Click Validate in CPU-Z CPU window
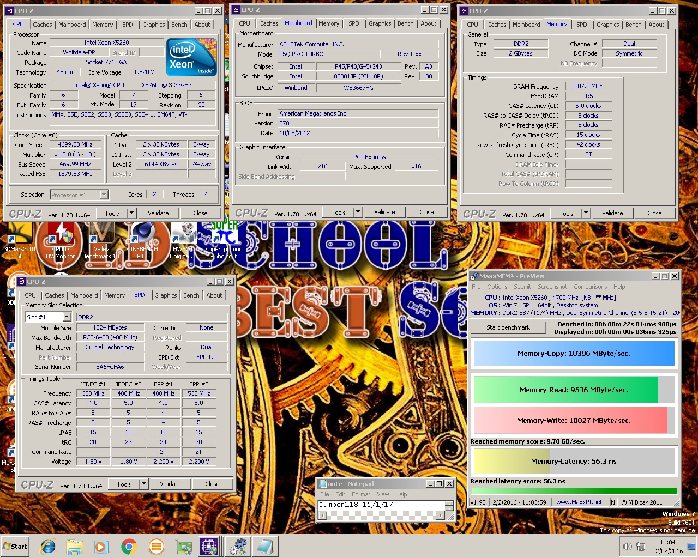698x558 pixels. (x=158, y=213)
